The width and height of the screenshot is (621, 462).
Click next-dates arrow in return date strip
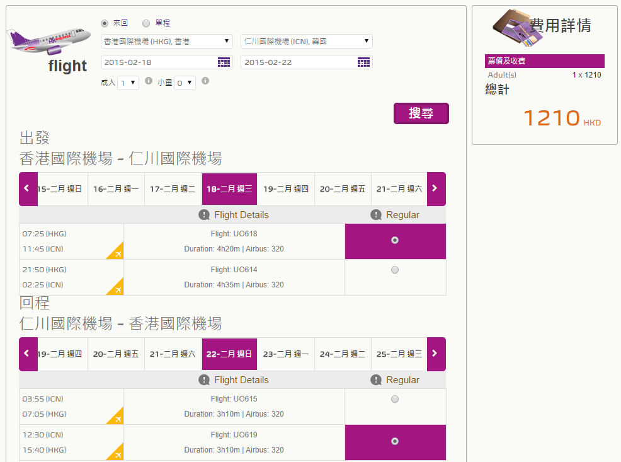coord(435,354)
